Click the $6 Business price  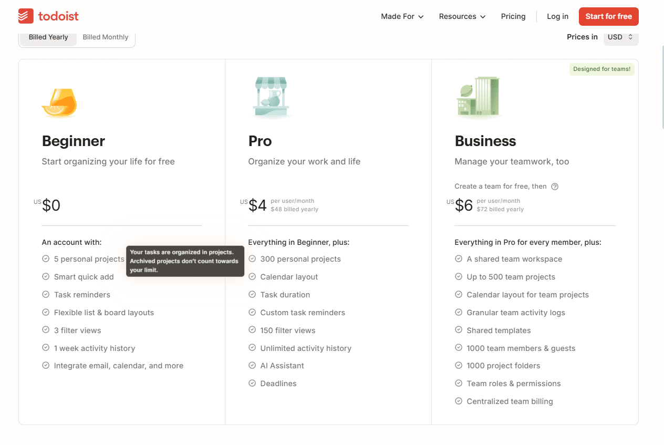click(464, 205)
